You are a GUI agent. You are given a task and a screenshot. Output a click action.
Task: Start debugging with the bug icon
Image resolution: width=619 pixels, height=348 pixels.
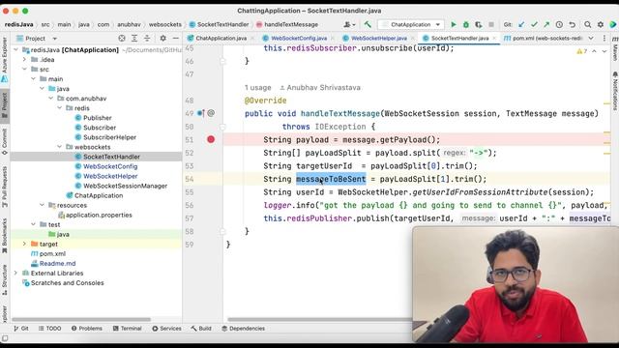466,24
